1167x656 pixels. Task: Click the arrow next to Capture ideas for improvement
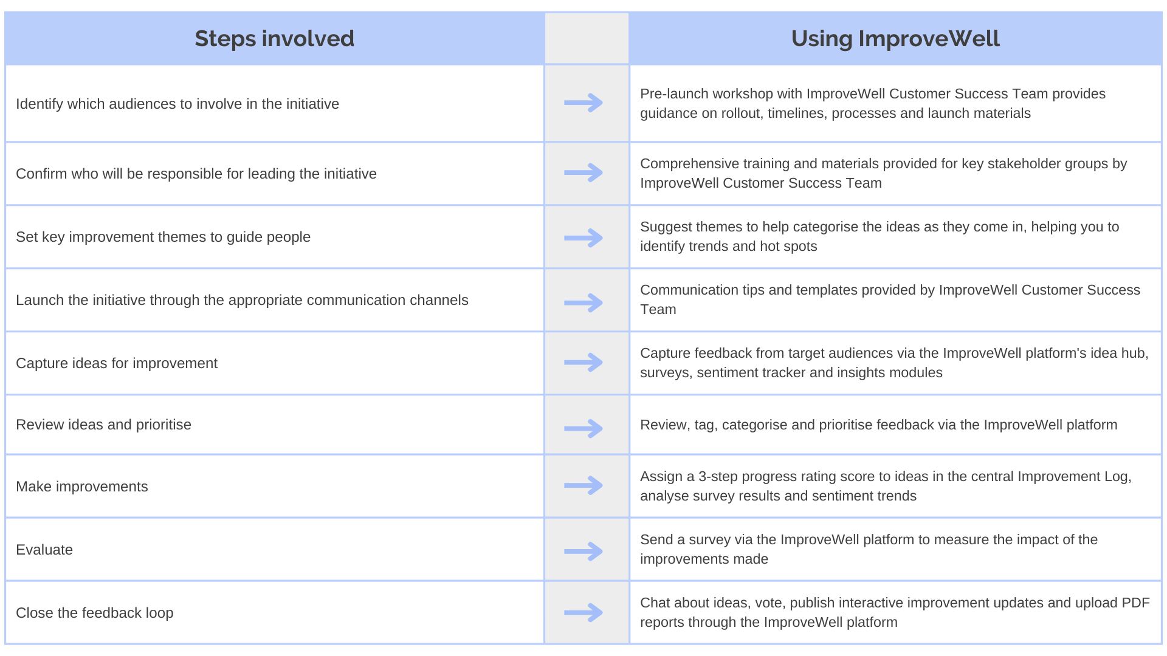pos(583,363)
